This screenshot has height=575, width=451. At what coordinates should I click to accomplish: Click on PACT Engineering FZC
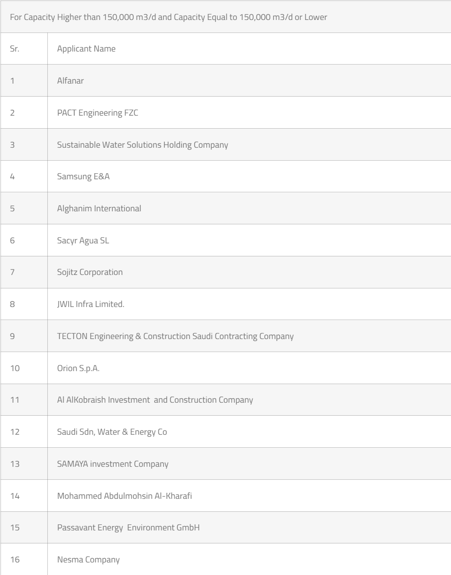point(98,113)
